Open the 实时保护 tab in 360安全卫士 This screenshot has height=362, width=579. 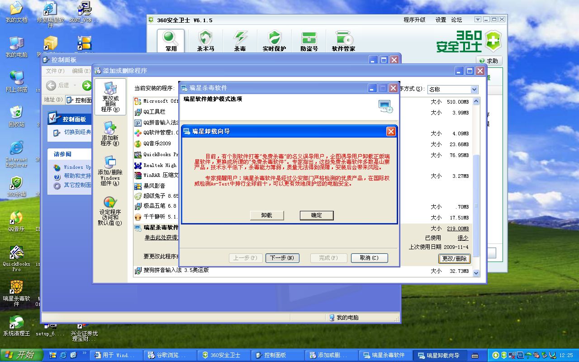tap(274, 41)
